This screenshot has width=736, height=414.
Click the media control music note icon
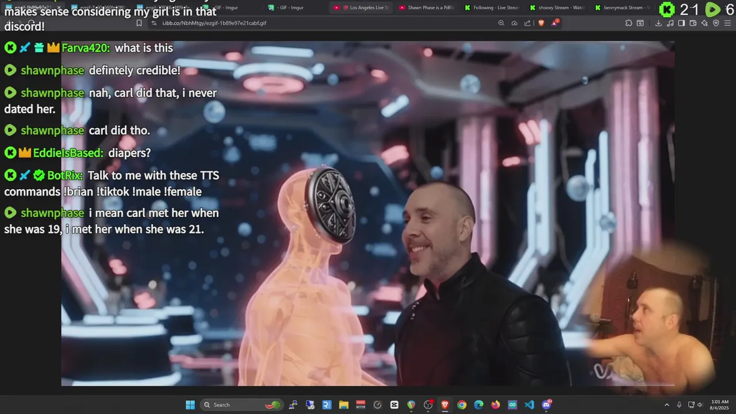click(x=670, y=23)
